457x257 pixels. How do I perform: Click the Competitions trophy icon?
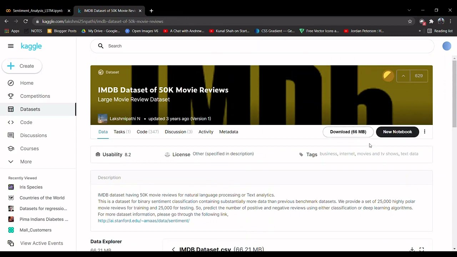pyautogui.click(x=11, y=96)
